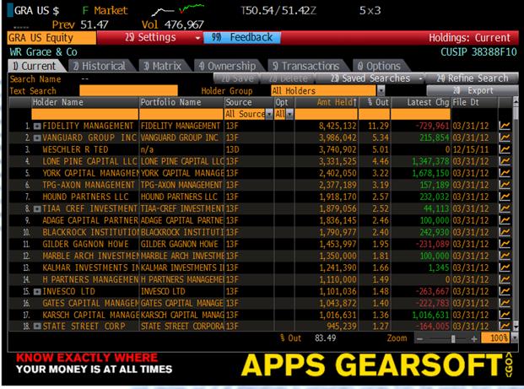Expand State Street Corp holder row

[37, 327]
